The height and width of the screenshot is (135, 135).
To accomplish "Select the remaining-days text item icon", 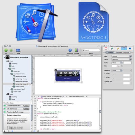I will (14, 76).
